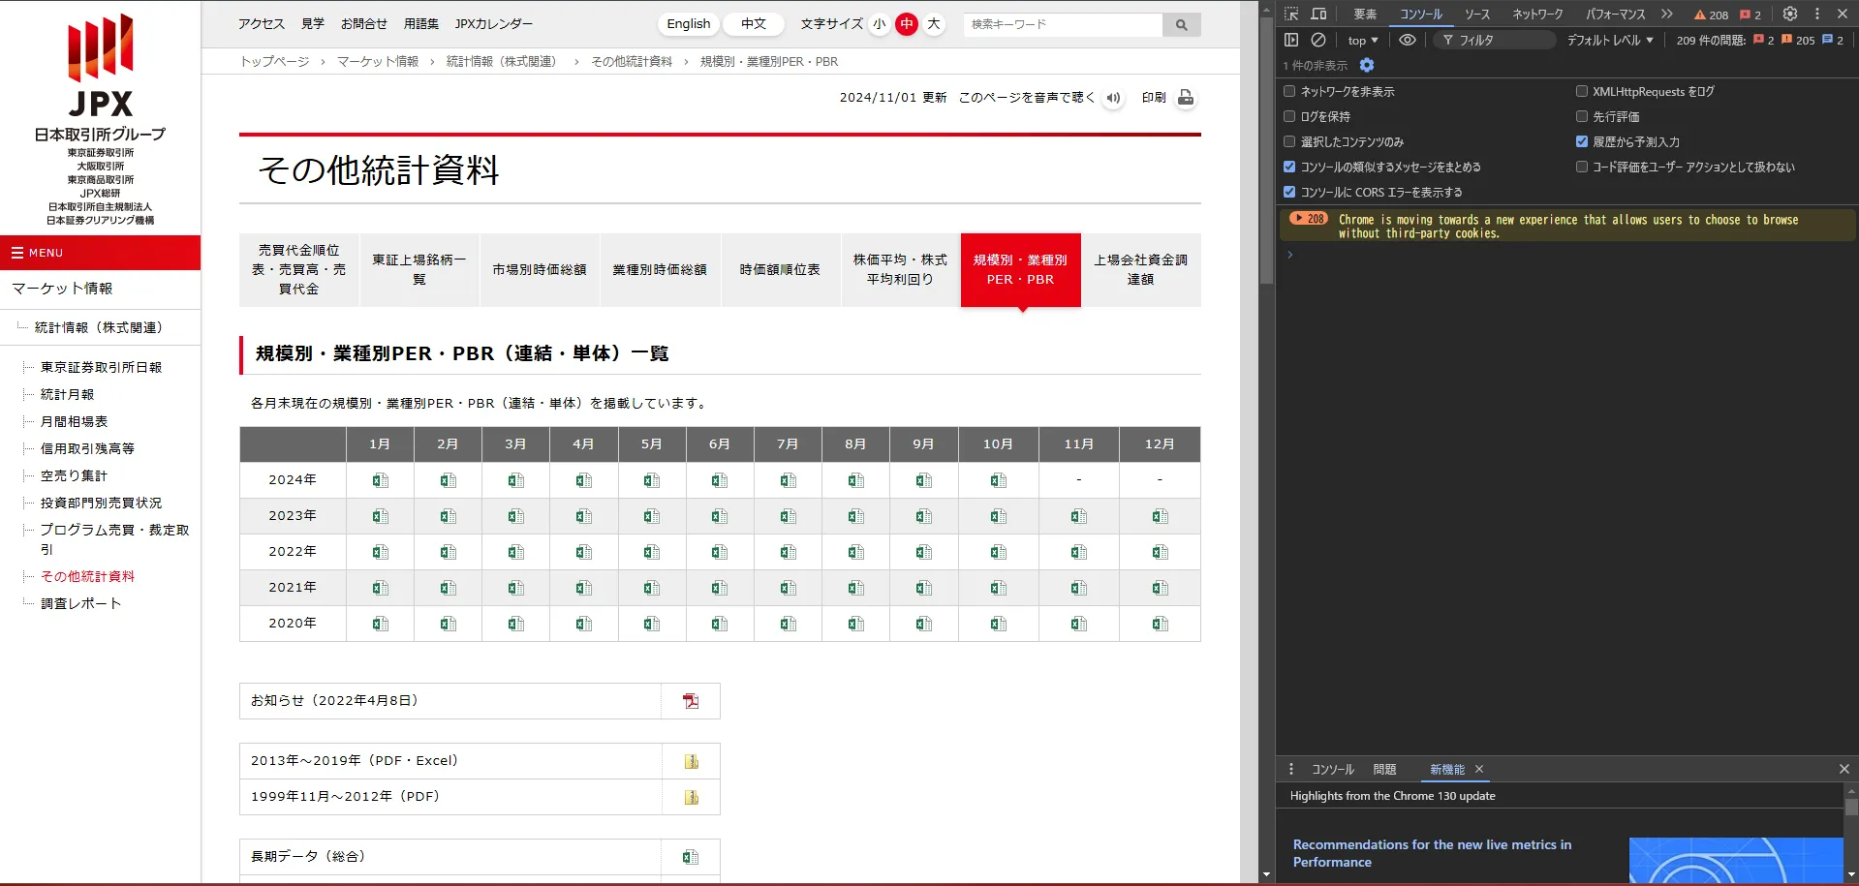Set font size to 小
The height and width of the screenshot is (886, 1859).
(x=879, y=24)
